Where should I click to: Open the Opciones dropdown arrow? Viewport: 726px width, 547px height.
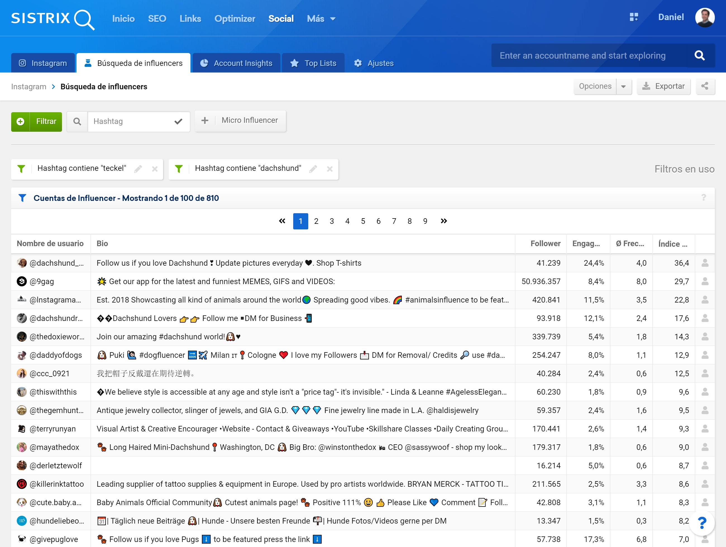(x=623, y=87)
